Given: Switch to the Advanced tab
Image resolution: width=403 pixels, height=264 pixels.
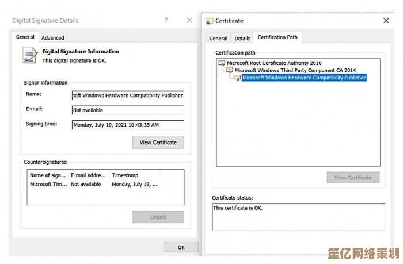Looking at the screenshot, I should click(53, 38).
